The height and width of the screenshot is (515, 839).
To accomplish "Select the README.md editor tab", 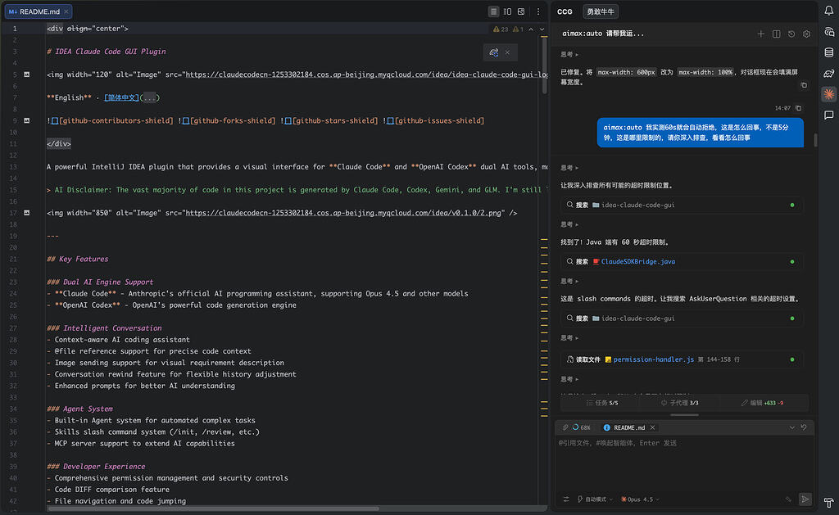I will (x=38, y=11).
